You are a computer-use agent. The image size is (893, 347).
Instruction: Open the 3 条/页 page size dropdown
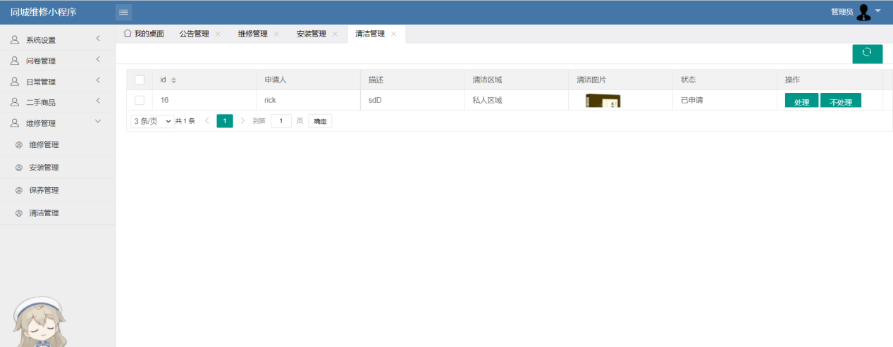pyautogui.click(x=152, y=121)
